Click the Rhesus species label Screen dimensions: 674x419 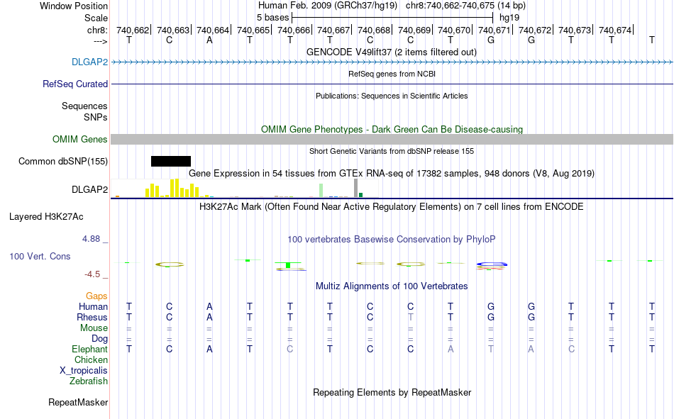[92, 317]
